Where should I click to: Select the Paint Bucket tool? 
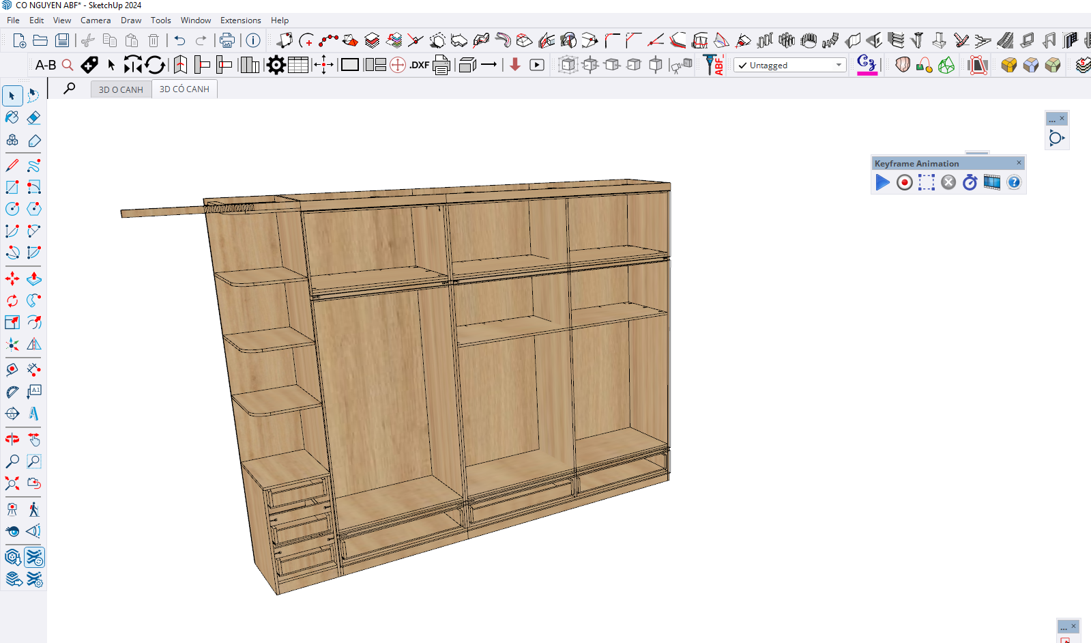12,117
